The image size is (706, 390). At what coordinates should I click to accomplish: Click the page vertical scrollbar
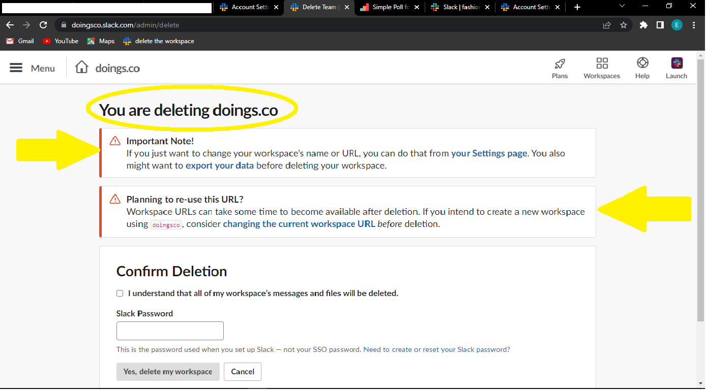[x=700, y=190]
